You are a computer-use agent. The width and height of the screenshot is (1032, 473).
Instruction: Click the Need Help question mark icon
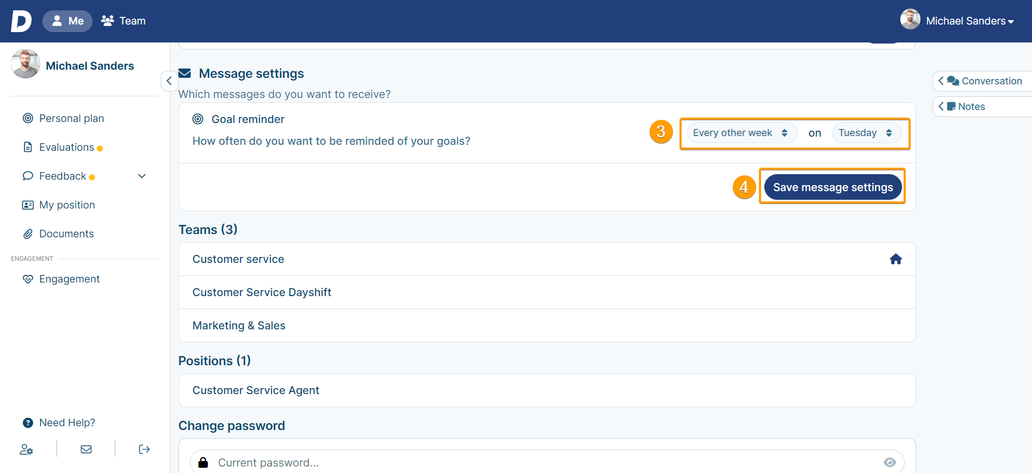point(28,422)
